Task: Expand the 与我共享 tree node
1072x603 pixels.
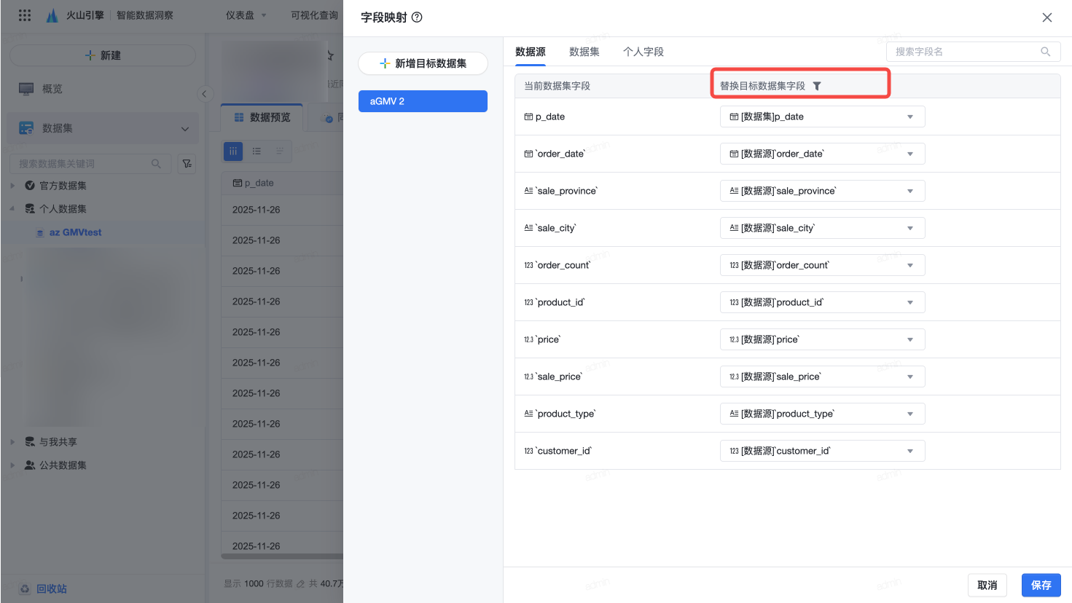Action: [x=12, y=442]
